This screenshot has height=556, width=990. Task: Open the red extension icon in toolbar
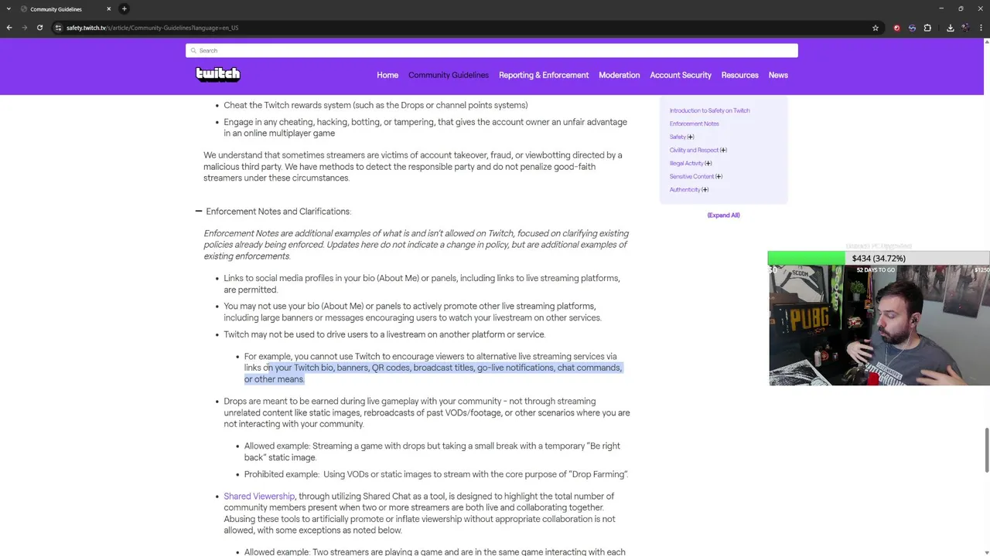pyautogui.click(x=897, y=28)
